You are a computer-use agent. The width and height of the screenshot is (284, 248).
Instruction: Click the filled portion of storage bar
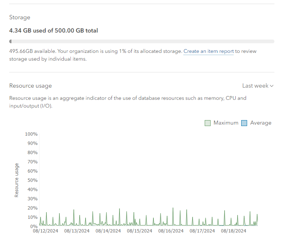coord(10,41)
